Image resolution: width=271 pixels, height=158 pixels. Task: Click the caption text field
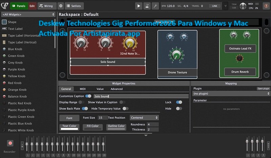click(141, 96)
